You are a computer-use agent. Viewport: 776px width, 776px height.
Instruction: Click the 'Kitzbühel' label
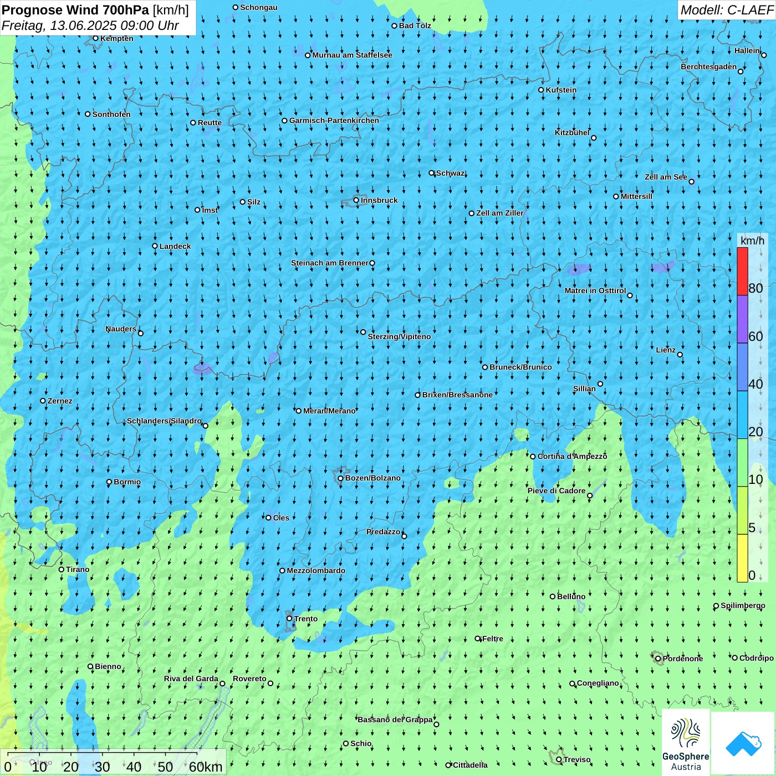click(572, 132)
